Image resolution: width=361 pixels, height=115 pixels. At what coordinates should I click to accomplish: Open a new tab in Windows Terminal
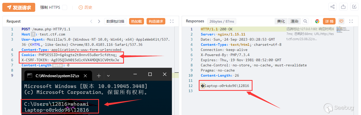click(x=99, y=76)
